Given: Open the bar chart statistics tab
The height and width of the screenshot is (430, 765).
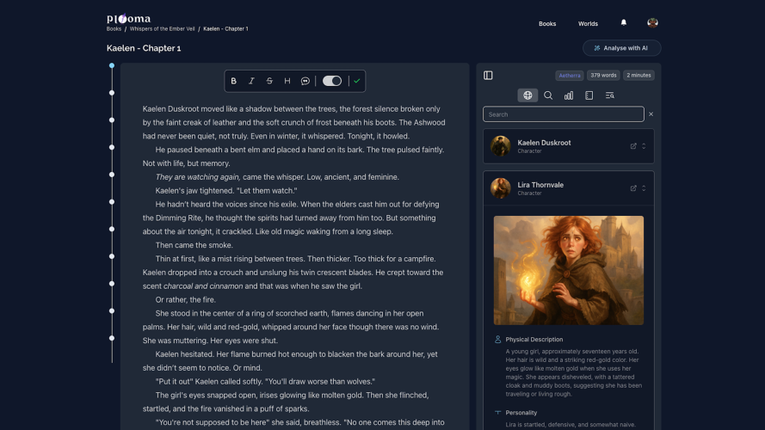Looking at the screenshot, I should [569, 95].
